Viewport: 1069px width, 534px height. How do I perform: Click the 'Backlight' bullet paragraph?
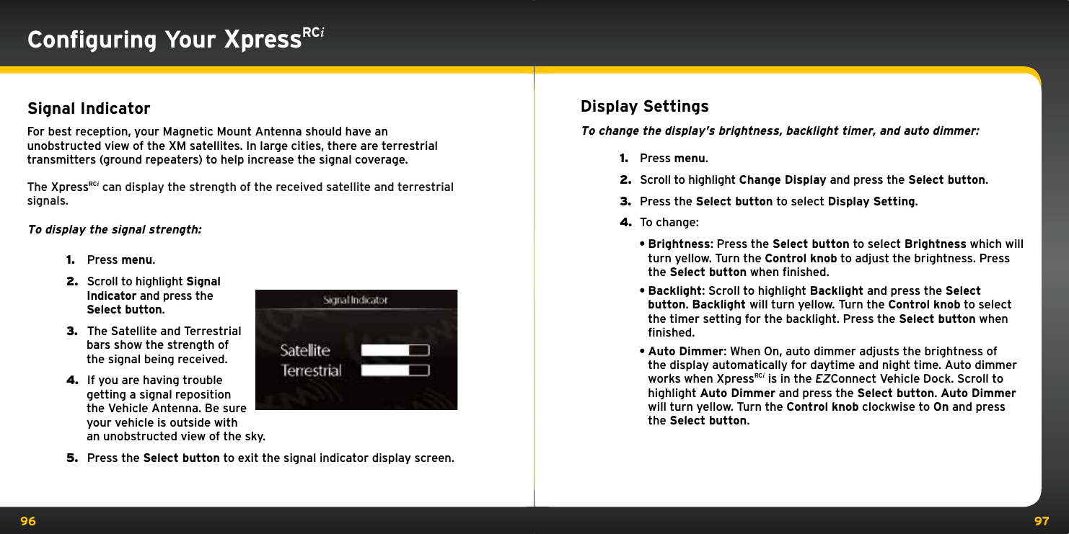[x=825, y=312]
